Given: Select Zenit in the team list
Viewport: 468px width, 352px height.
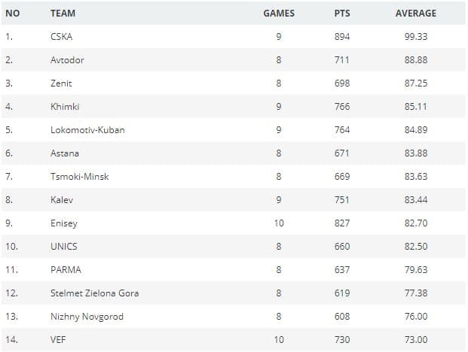Looking at the screenshot, I should (x=61, y=83).
